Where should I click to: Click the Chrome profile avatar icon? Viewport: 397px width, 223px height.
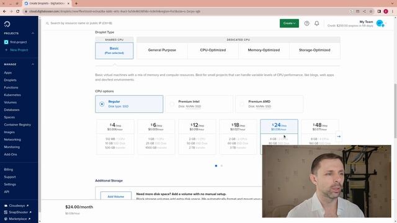click(x=386, y=11)
